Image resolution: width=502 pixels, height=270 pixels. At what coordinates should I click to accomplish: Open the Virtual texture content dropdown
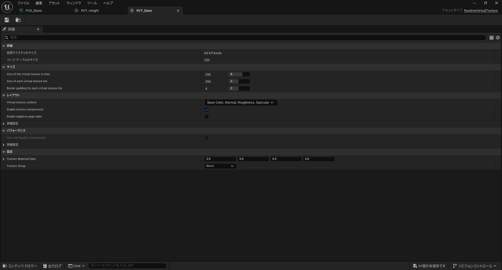click(x=240, y=103)
